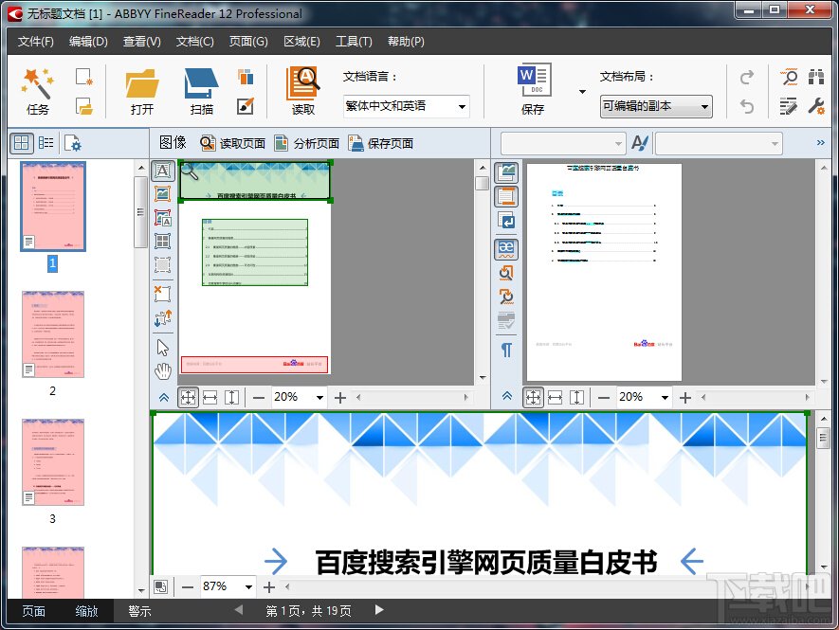
Task: Go to previous page with the left arrow in the status bar
Action: [239, 610]
